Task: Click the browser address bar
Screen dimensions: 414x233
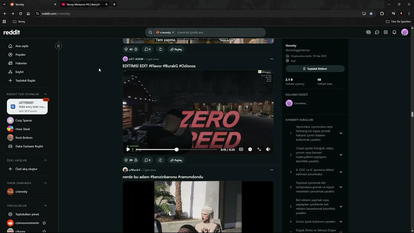Action: point(198,14)
